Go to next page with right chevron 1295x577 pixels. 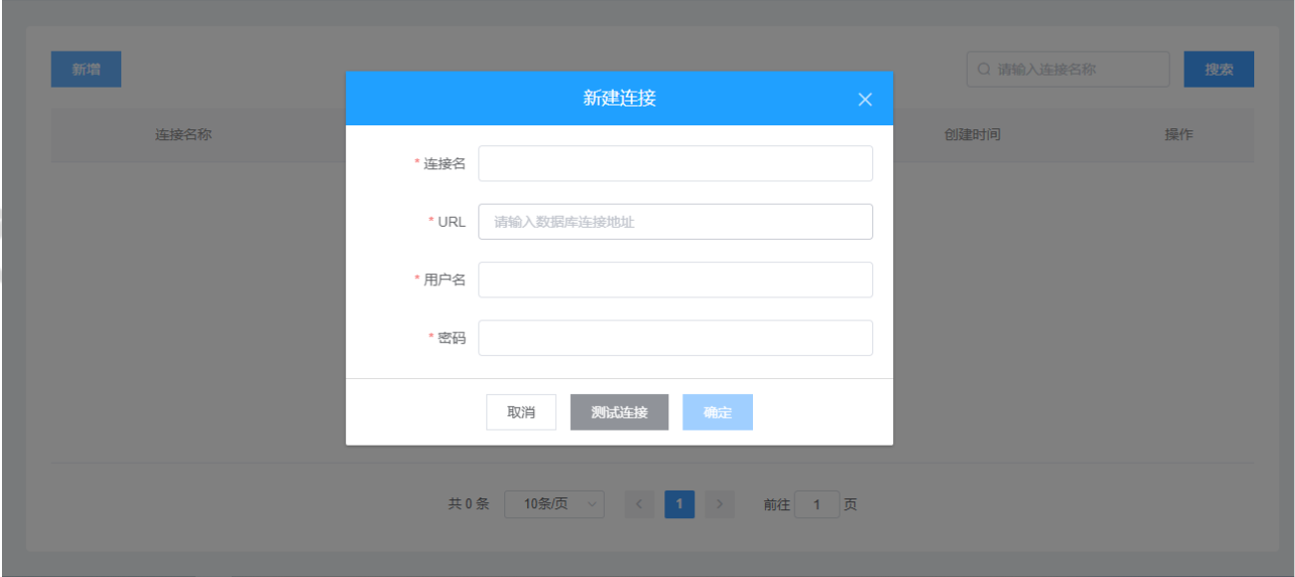(719, 504)
